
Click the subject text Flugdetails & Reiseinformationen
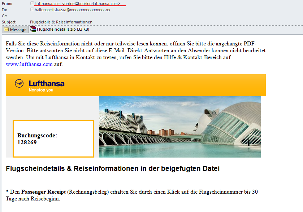(x=61, y=22)
